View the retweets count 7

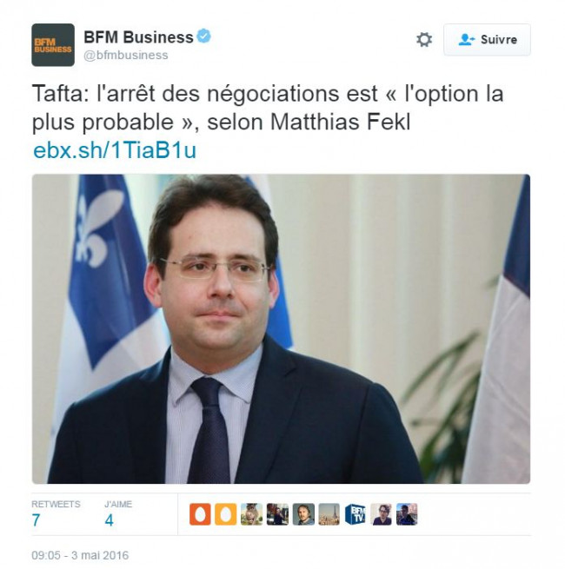(36, 520)
